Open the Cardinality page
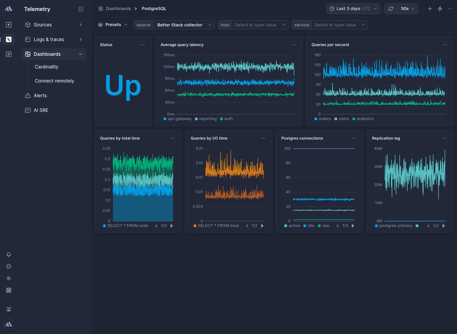The height and width of the screenshot is (334, 457). 46,67
